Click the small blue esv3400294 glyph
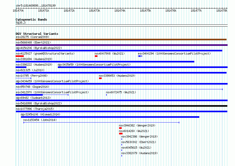The height and width of the screenshot is (166, 235). click(x=140, y=56)
